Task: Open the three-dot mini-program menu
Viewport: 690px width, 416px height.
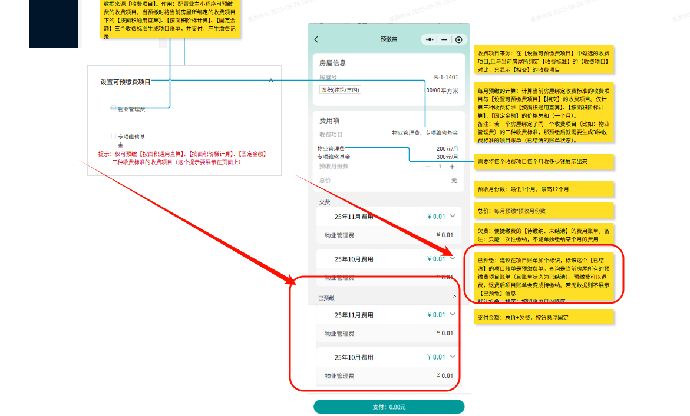Action: pyautogui.click(x=428, y=39)
